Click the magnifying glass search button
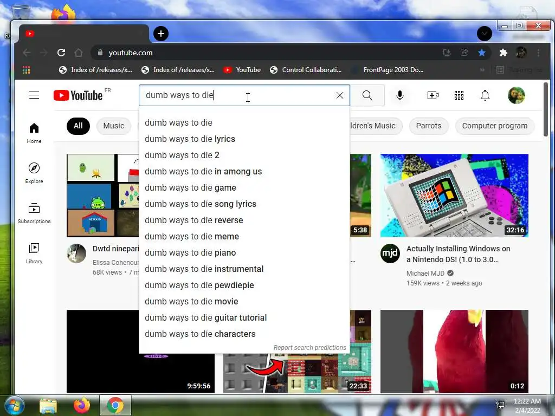The image size is (555, 416). pos(367,95)
